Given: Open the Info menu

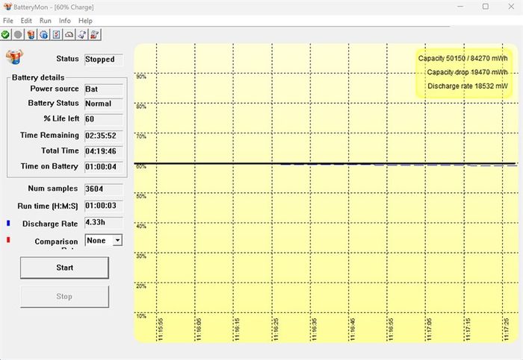Looking at the screenshot, I should tap(65, 21).
